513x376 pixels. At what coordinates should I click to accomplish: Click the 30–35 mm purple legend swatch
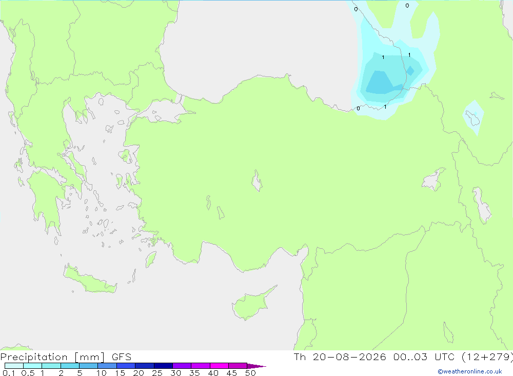pyautogui.click(x=182, y=366)
